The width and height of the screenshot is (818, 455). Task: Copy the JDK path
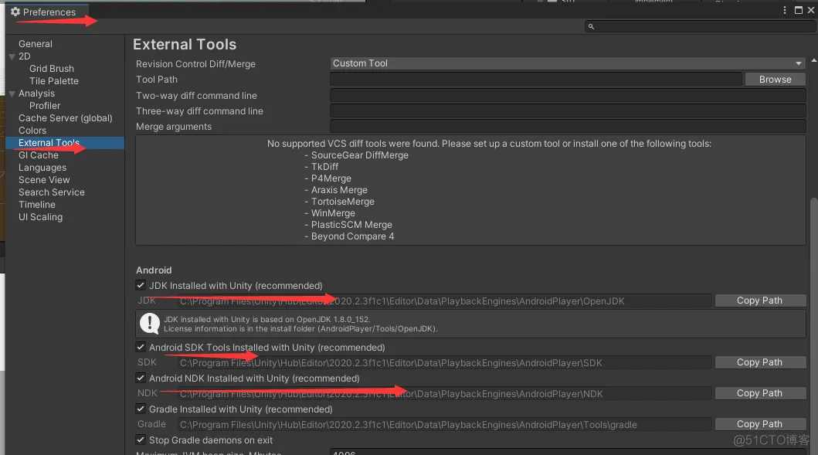coord(760,301)
